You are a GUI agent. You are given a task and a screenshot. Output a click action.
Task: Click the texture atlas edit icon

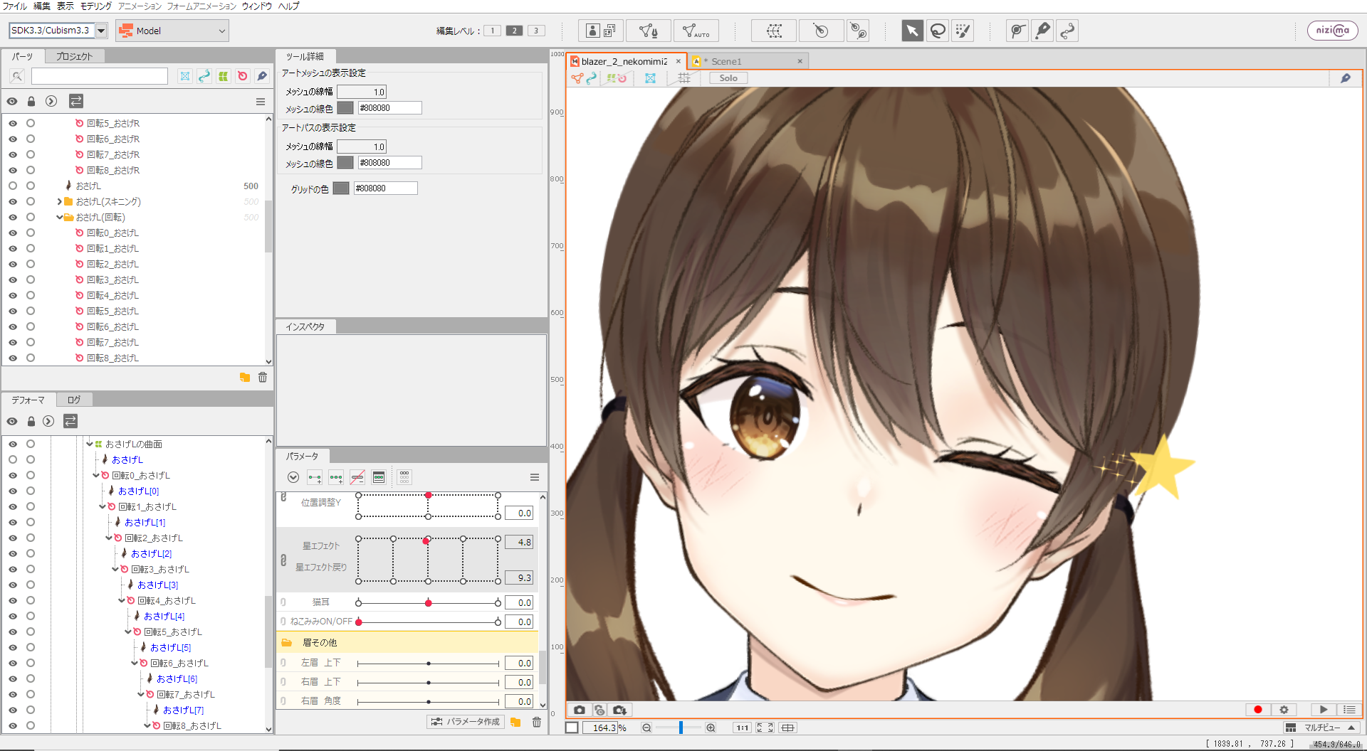601,31
